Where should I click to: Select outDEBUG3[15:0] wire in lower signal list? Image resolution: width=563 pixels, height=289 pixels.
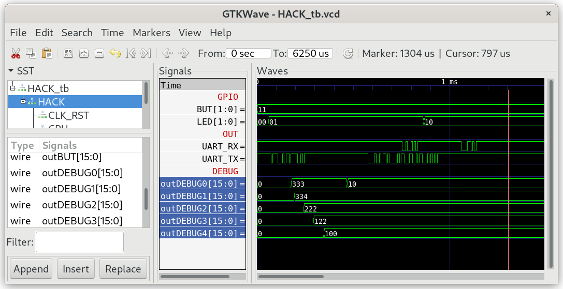pyautogui.click(x=82, y=221)
